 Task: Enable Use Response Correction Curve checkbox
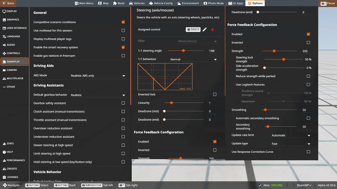(309, 152)
